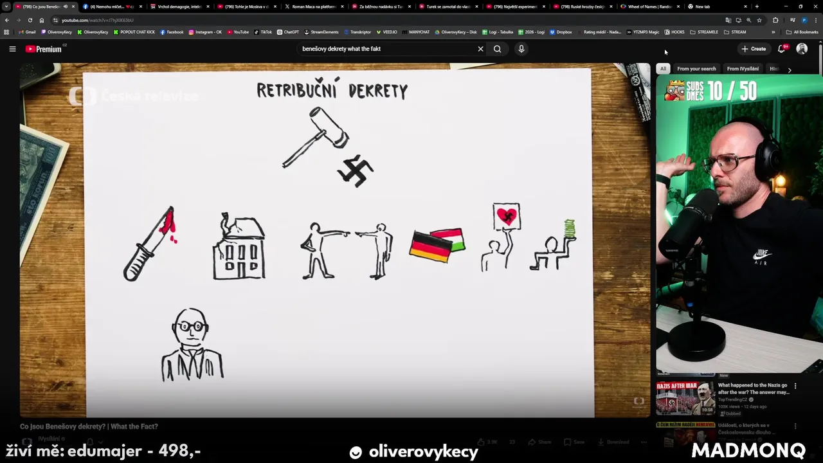The height and width of the screenshot is (463, 823).
Task: Open a new browser tab
Action: click(757, 6)
